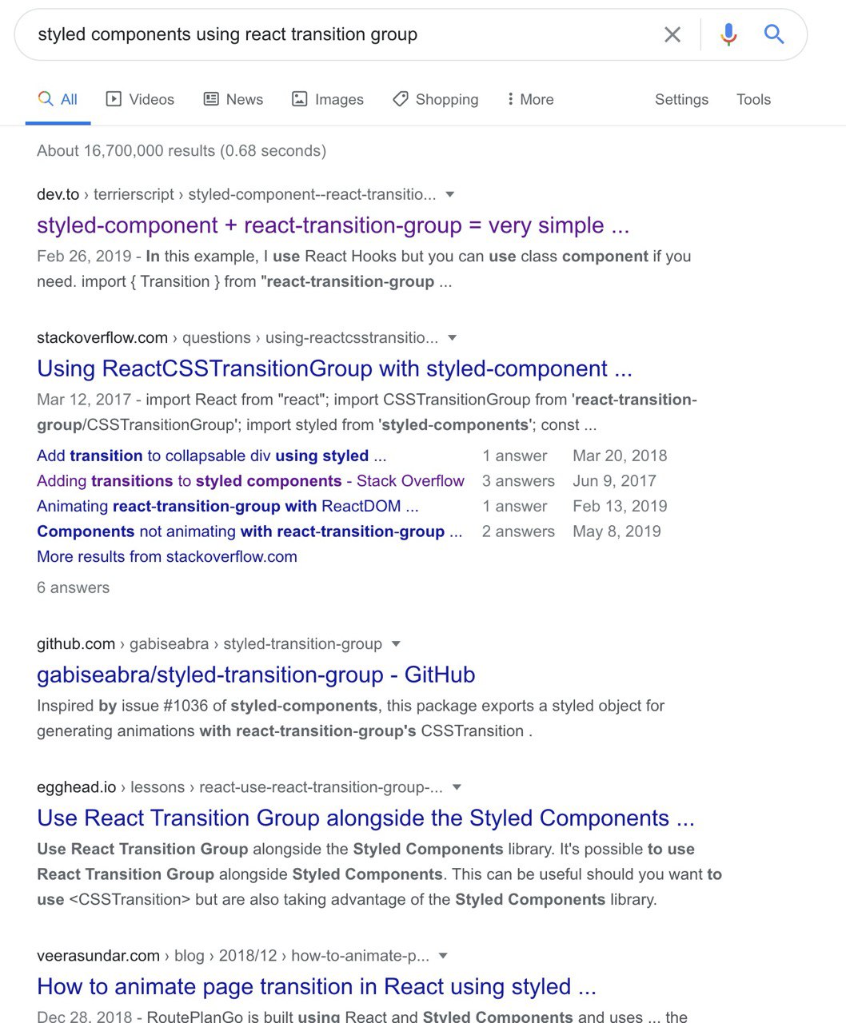Open search Settings
The image size is (846, 1023).
pyautogui.click(x=681, y=100)
